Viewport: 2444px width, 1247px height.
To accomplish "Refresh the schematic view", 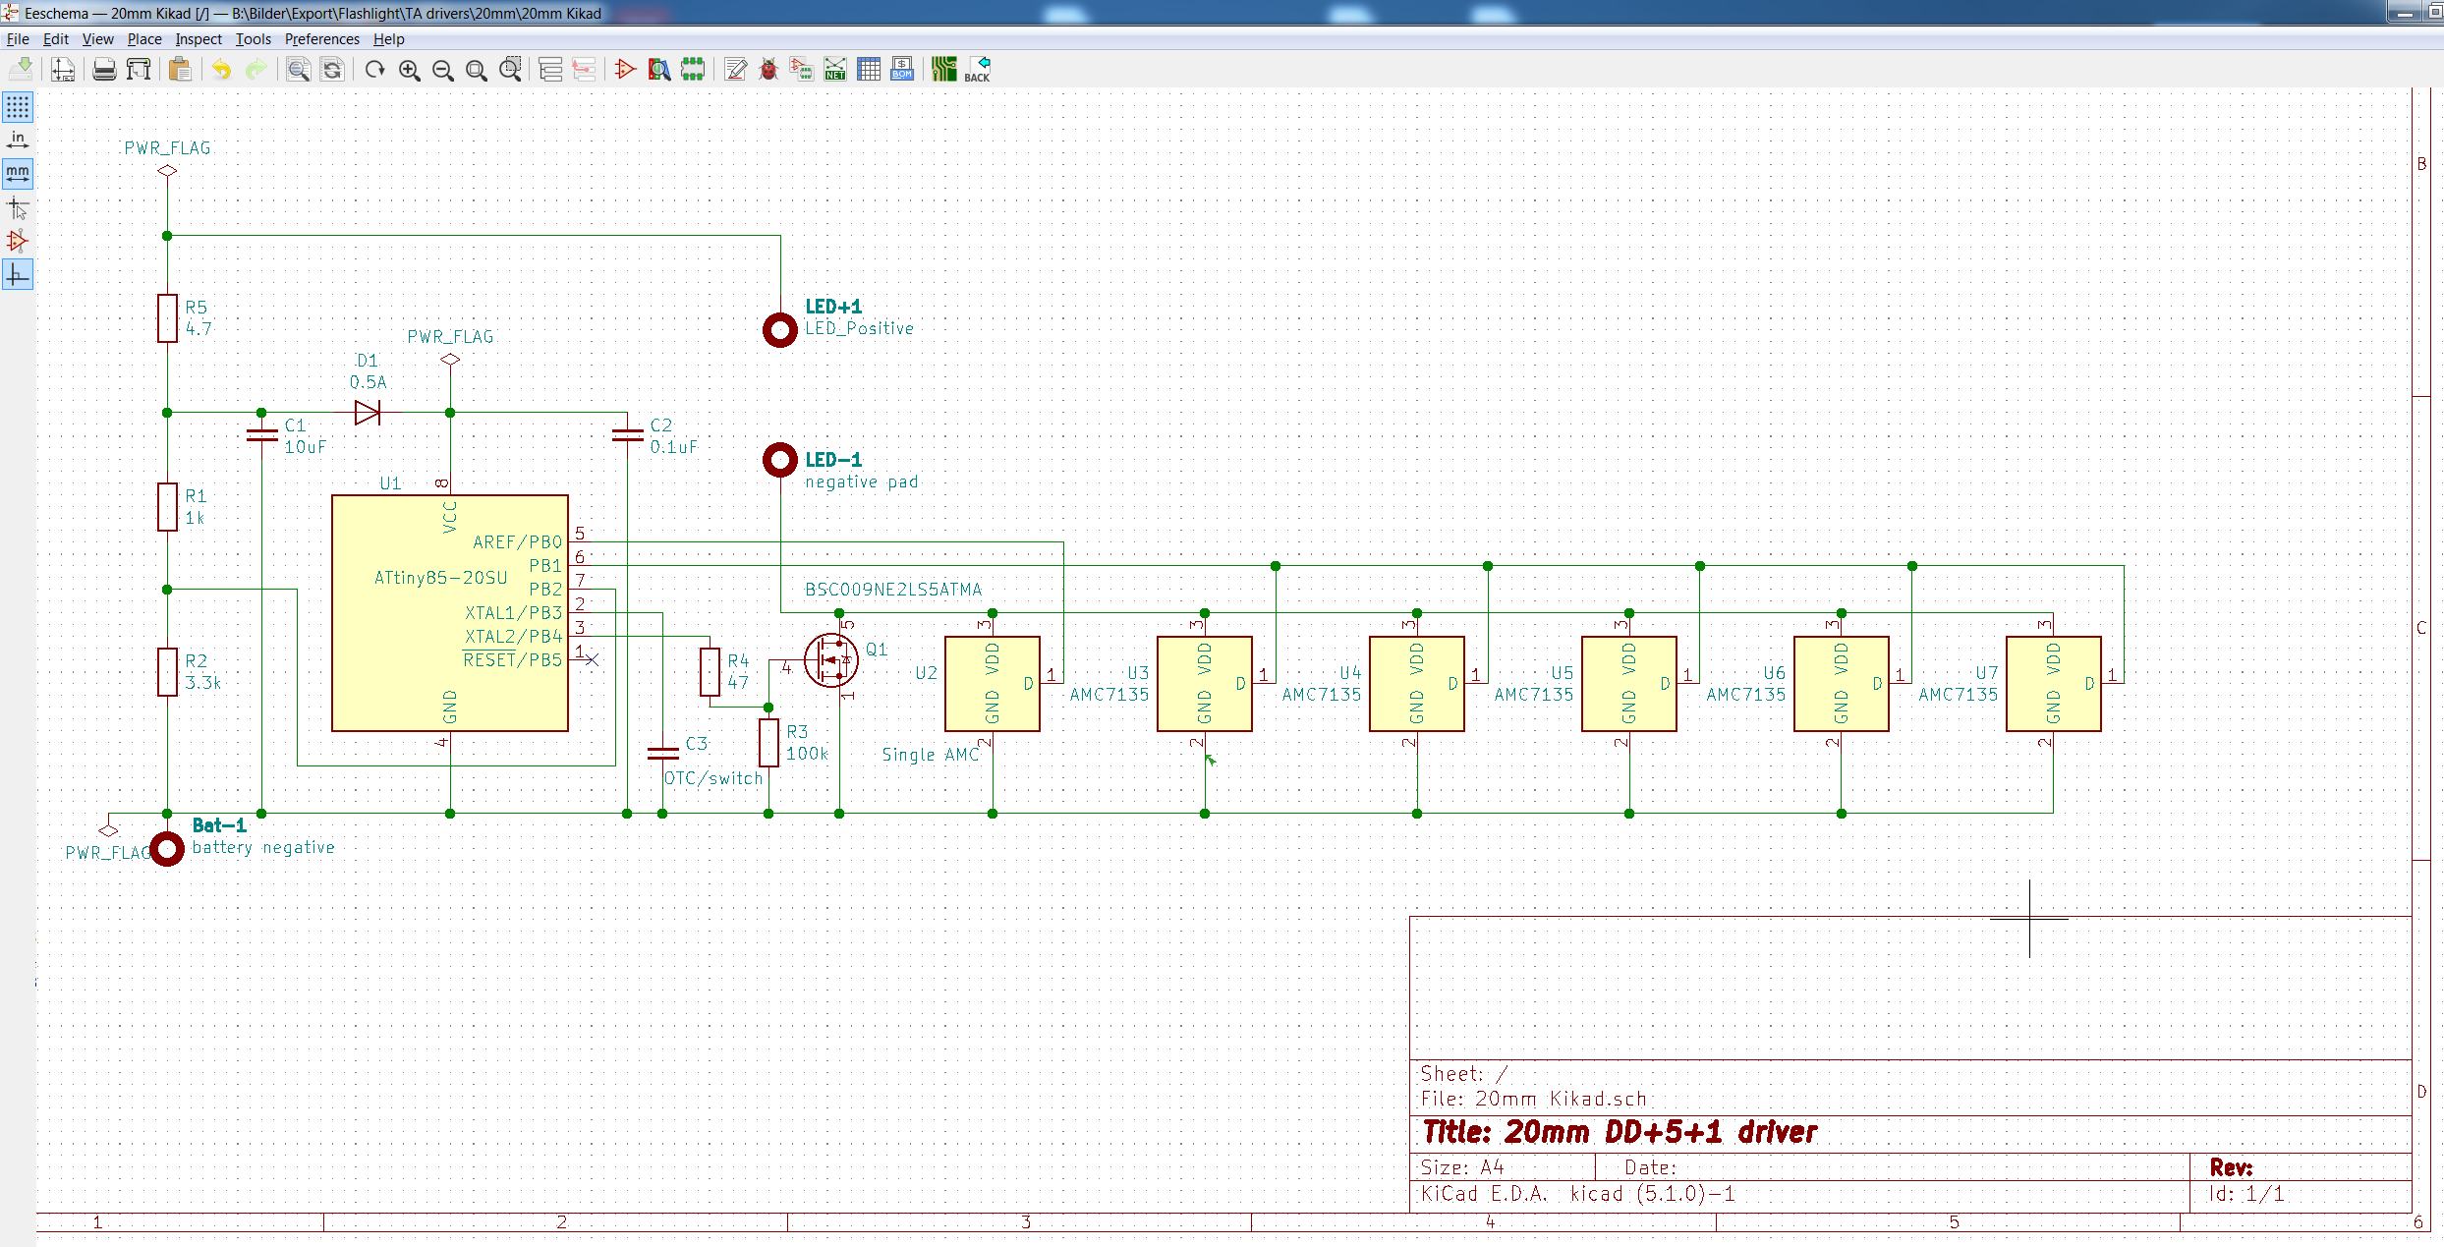I will (x=374, y=69).
